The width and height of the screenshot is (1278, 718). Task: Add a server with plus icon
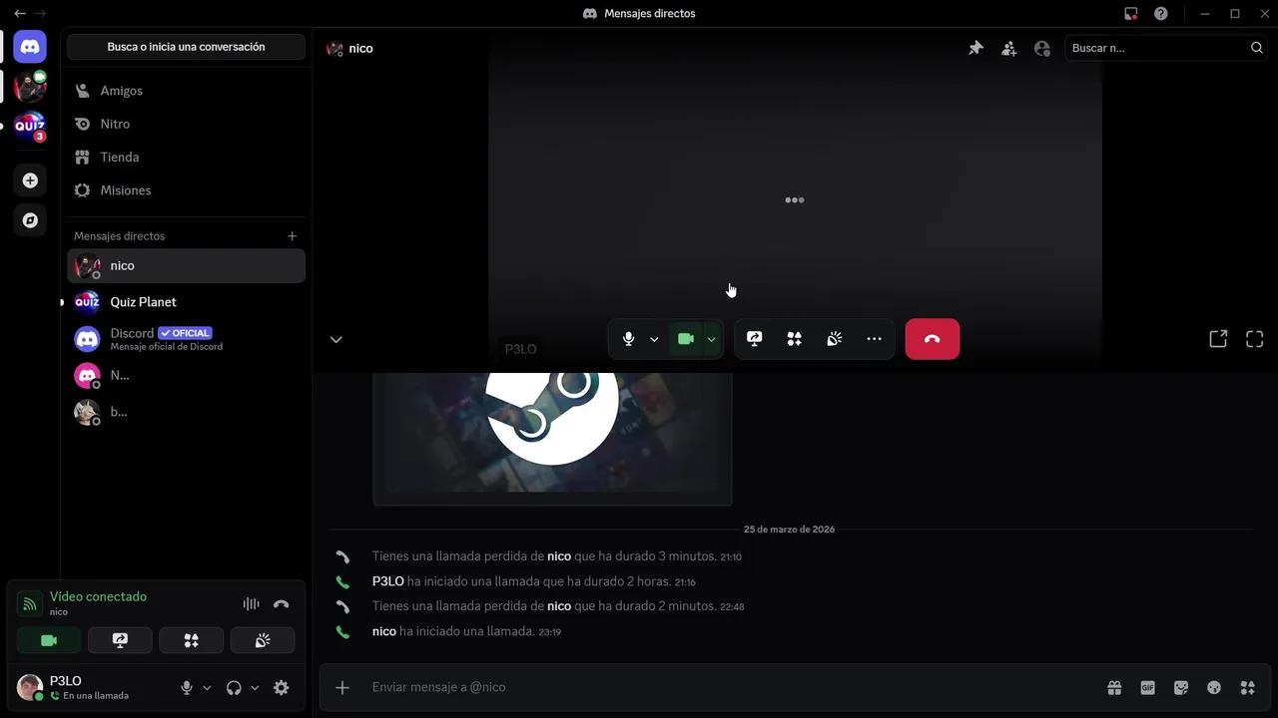[30, 180]
